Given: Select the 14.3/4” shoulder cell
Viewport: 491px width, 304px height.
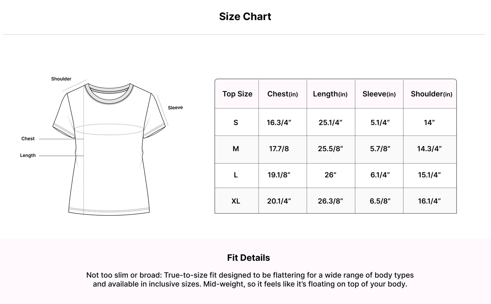Looking at the screenshot, I should [x=429, y=149].
